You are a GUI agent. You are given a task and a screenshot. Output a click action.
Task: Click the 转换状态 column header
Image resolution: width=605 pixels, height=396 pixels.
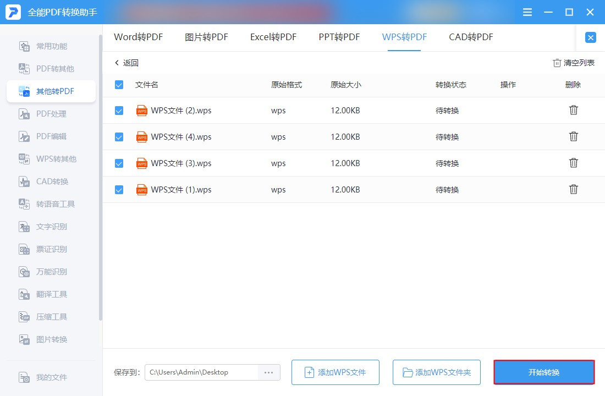pos(450,85)
